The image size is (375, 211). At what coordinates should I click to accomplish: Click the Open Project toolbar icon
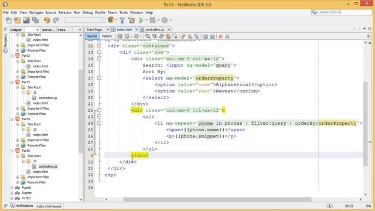coord(26,21)
